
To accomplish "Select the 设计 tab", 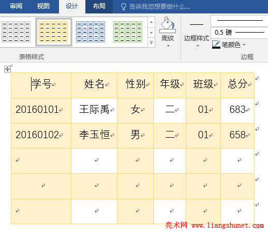I will [72, 6].
